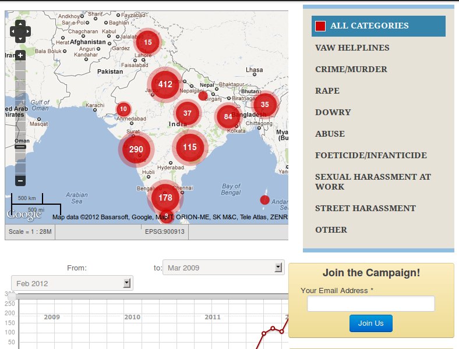The height and width of the screenshot is (349, 459).
Task: Open the to date dropdown showing Mar 2009
Action: [223, 267]
